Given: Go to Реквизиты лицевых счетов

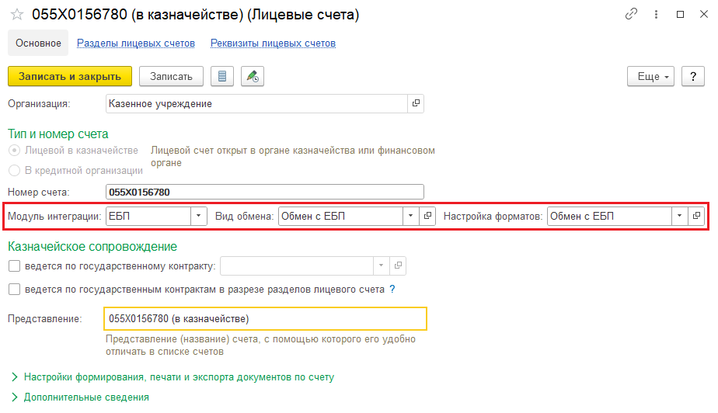Looking at the screenshot, I should coord(273,43).
